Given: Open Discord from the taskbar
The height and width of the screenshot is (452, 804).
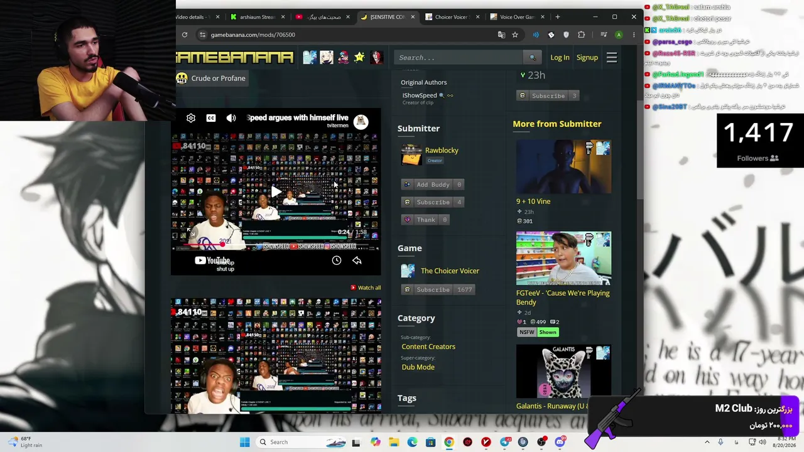Looking at the screenshot, I should (x=560, y=442).
